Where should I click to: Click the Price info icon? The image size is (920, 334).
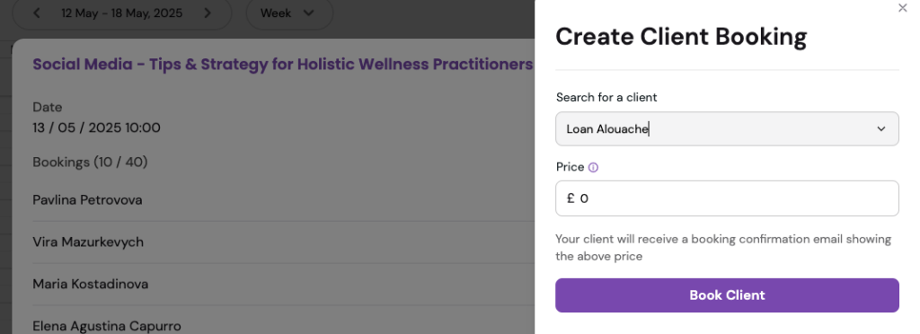click(x=593, y=168)
